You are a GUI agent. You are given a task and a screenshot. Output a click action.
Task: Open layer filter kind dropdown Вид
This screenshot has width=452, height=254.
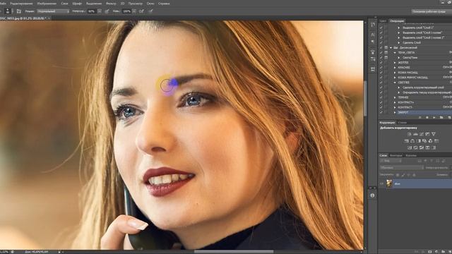(x=391, y=161)
